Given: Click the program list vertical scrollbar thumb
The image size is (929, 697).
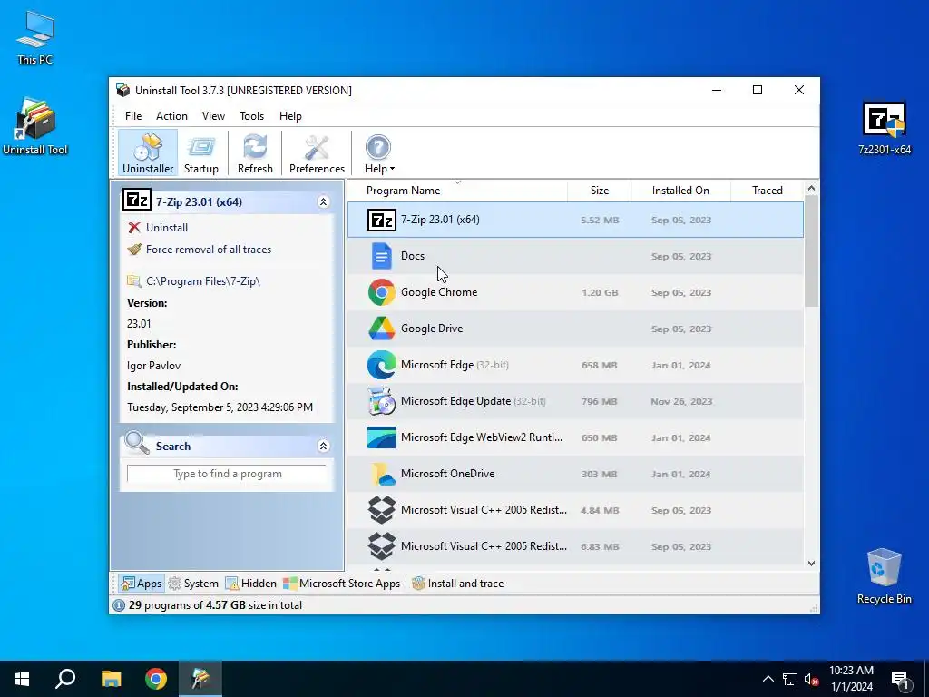Looking at the screenshot, I should click(812, 250).
